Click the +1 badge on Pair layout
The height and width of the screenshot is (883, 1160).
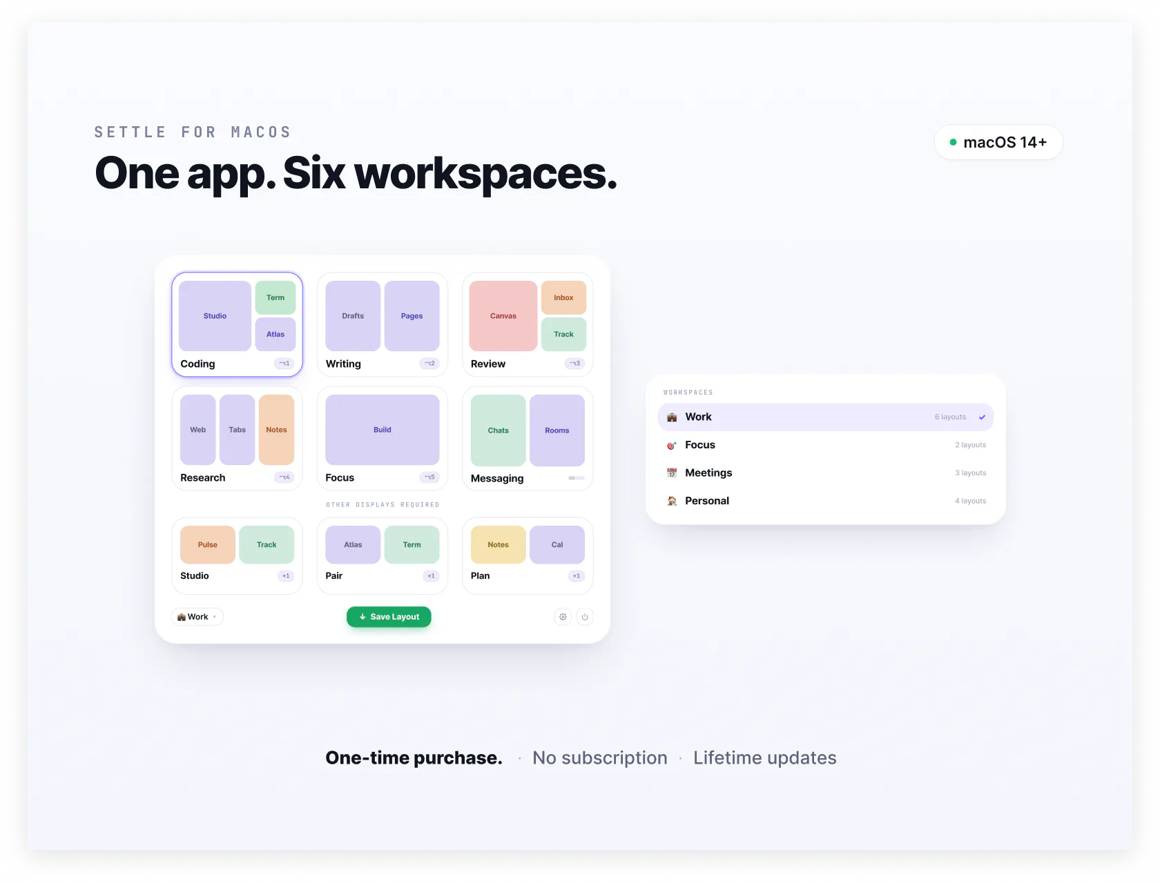[431, 576]
